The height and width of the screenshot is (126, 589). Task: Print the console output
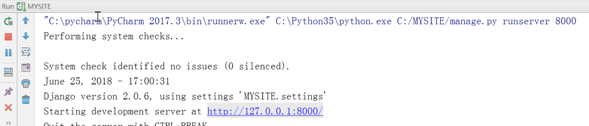tap(26, 83)
